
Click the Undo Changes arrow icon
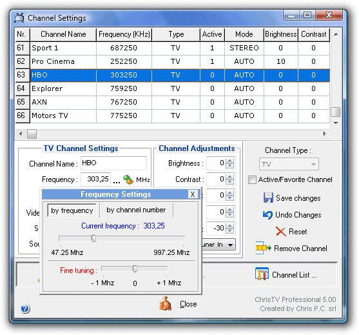[267, 215]
